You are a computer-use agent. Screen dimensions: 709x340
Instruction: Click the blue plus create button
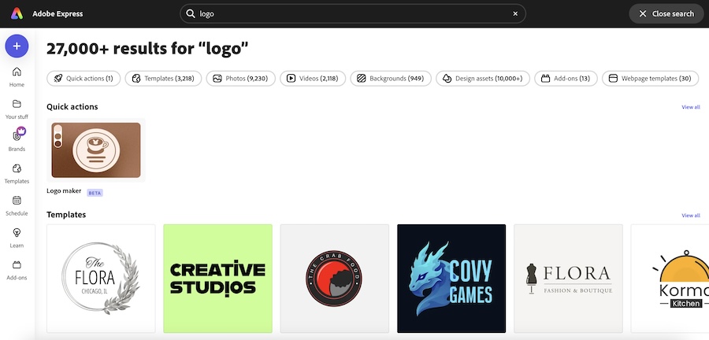pyautogui.click(x=17, y=46)
